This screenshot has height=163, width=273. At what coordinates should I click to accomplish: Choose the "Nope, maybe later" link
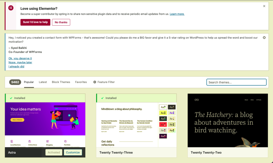pos(20,62)
